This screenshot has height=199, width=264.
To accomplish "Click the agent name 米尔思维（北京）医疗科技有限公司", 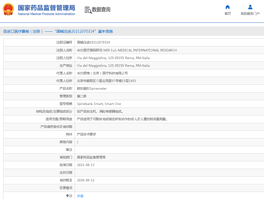I will click(102, 73).
